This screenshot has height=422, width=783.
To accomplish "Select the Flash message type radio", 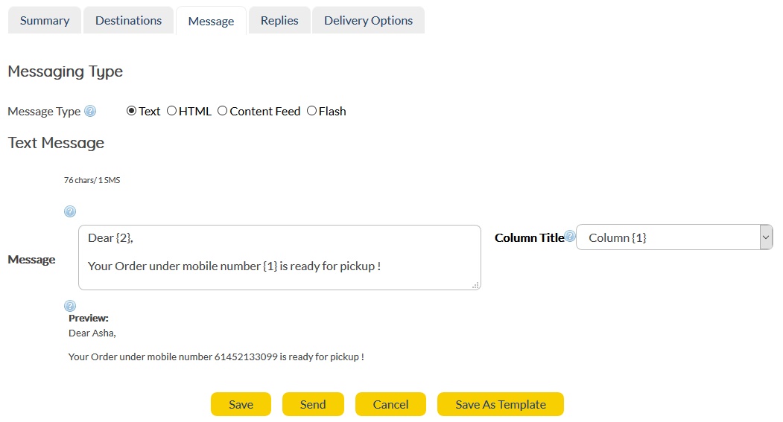I will (311, 111).
